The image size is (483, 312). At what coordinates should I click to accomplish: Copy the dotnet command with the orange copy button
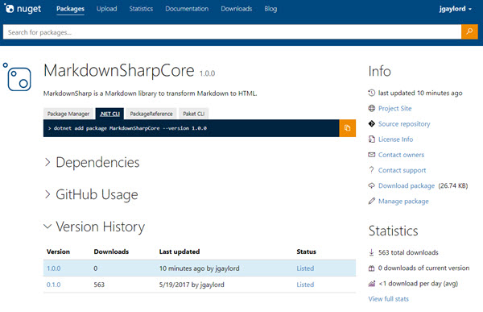[x=348, y=128]
